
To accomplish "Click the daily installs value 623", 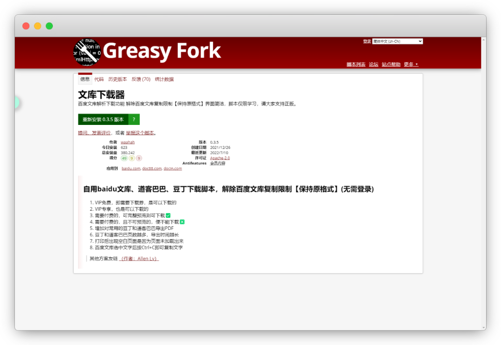I will click(124, 147).
